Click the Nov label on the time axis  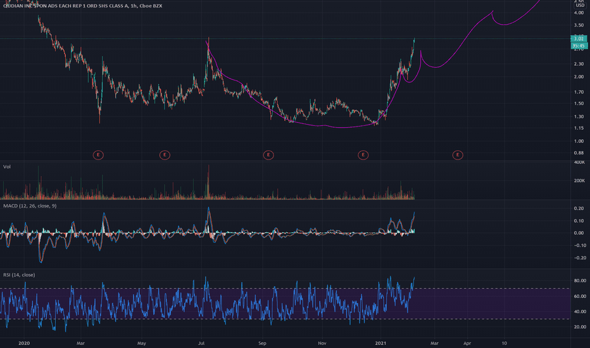point(322,343)
